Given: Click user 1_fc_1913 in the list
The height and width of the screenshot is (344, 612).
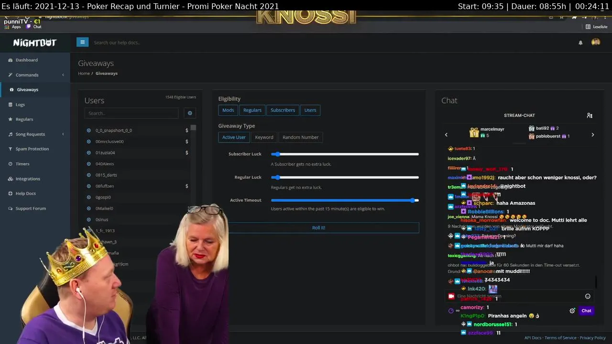Looking at the screenshot, I should (105, 231).
